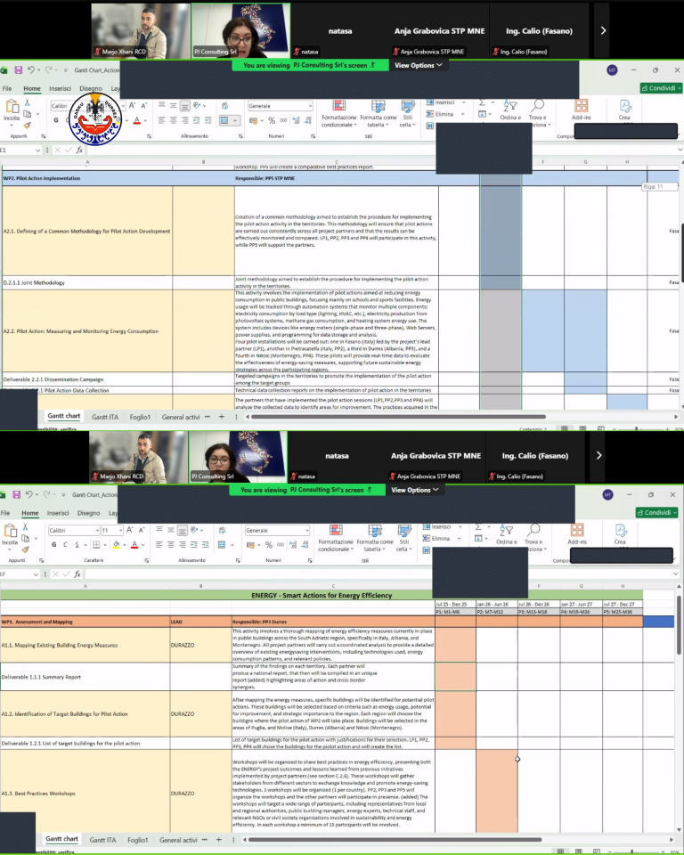Toggle merge and center in the upper Excel ribbon
The height and width of the screenshot is (855, 684).
pyautogui.click(x=224, y=120)
